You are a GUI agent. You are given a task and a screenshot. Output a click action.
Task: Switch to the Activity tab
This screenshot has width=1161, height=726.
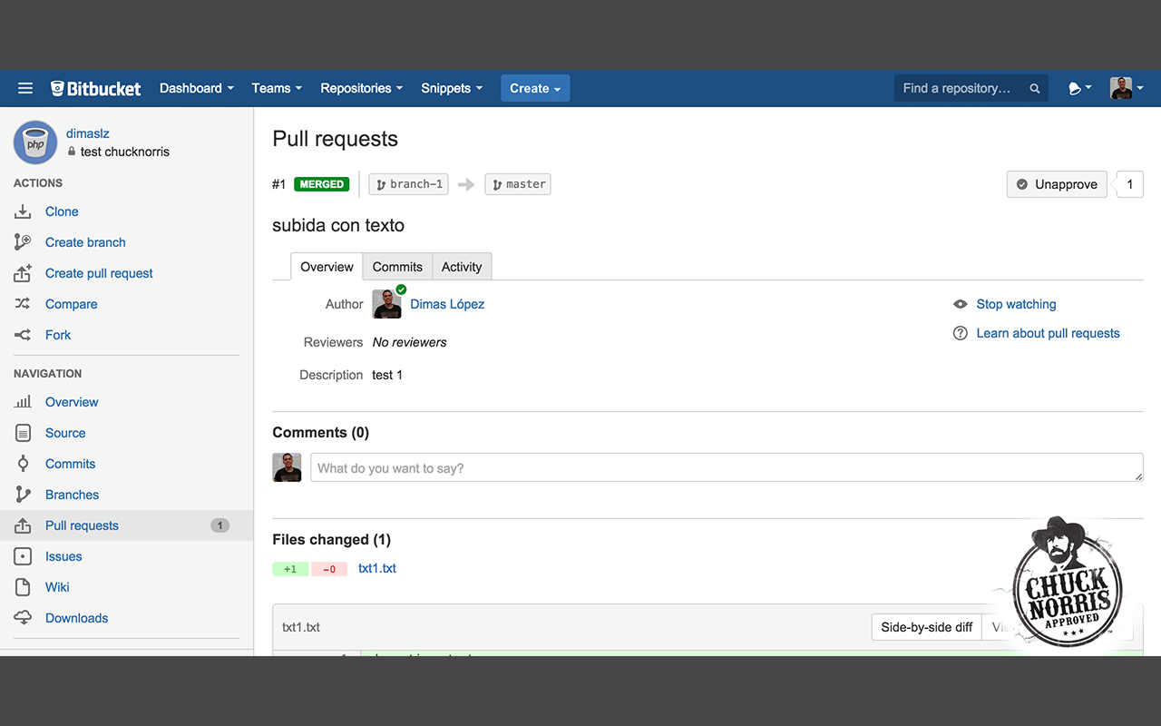[462, 266]
